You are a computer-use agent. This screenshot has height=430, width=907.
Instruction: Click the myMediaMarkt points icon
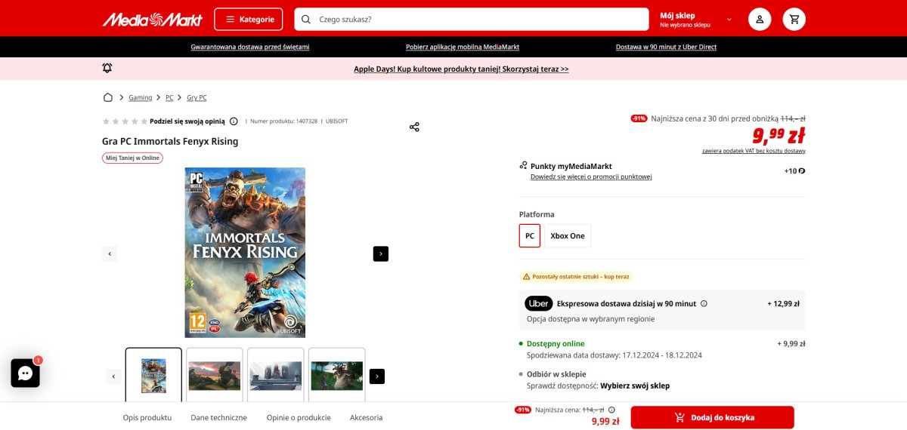[523, 165]
